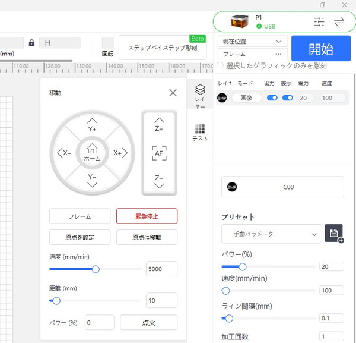Image resolution: width=356 pixels, height=343 pixels.
Task: Switch to the レイヤー tab
Action: click(200, 96)
